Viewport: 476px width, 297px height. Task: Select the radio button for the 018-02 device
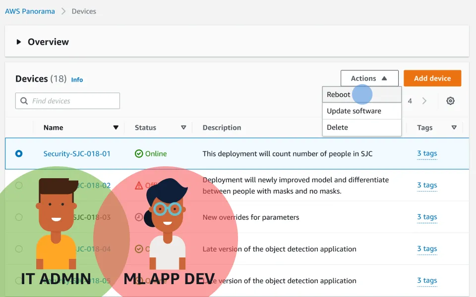tap(19, 185)
